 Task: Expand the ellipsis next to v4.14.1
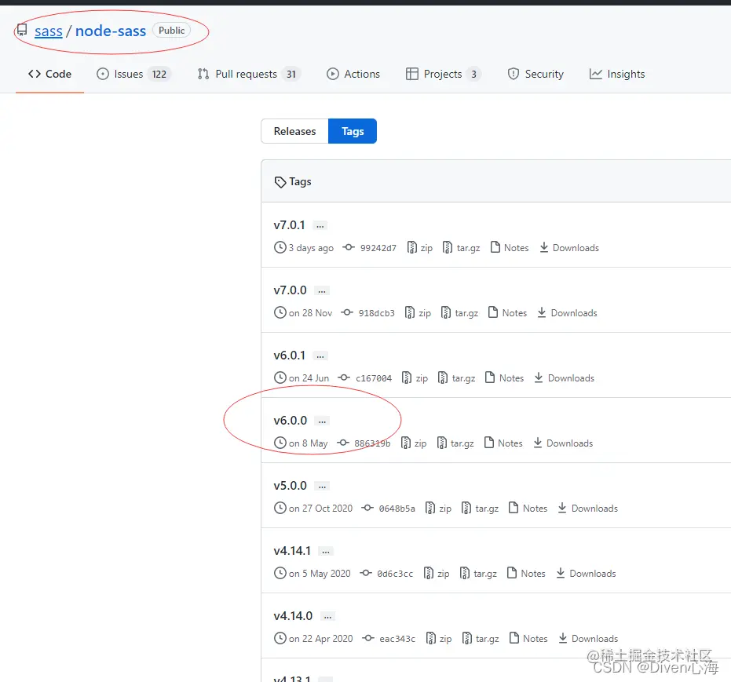pyautogui.click(x=326, y=552)
